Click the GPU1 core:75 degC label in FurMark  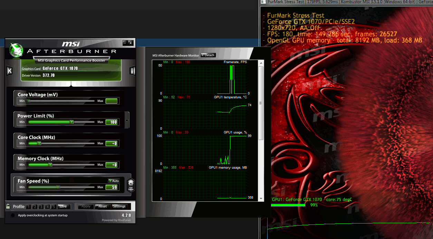point(312,200)
